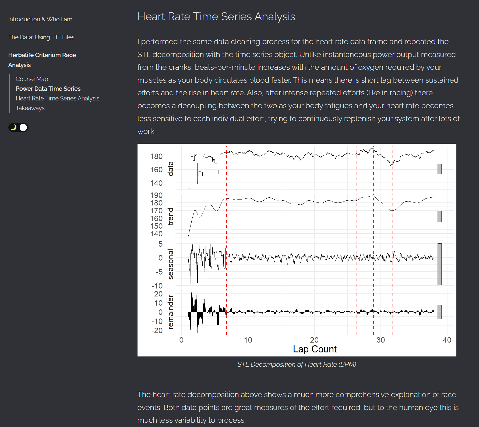Select "Herbalife Criterium Race Analysis" section

click(x=42, y=60)
